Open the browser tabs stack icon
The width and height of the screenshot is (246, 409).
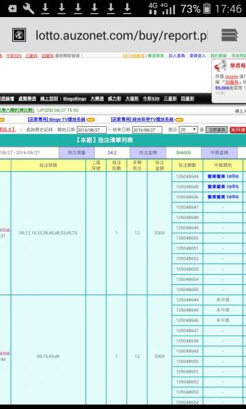(x=229, y=35)
